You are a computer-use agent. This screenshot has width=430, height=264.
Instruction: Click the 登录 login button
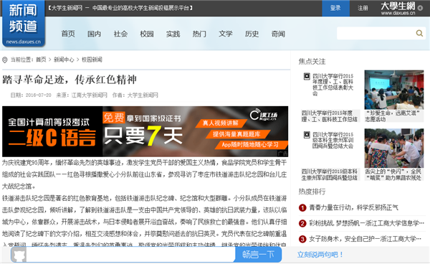[x=335, y=8]
